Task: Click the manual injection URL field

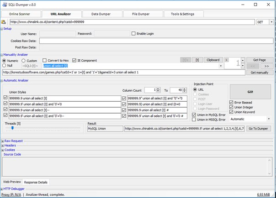Action: click(x=124, y=73)
